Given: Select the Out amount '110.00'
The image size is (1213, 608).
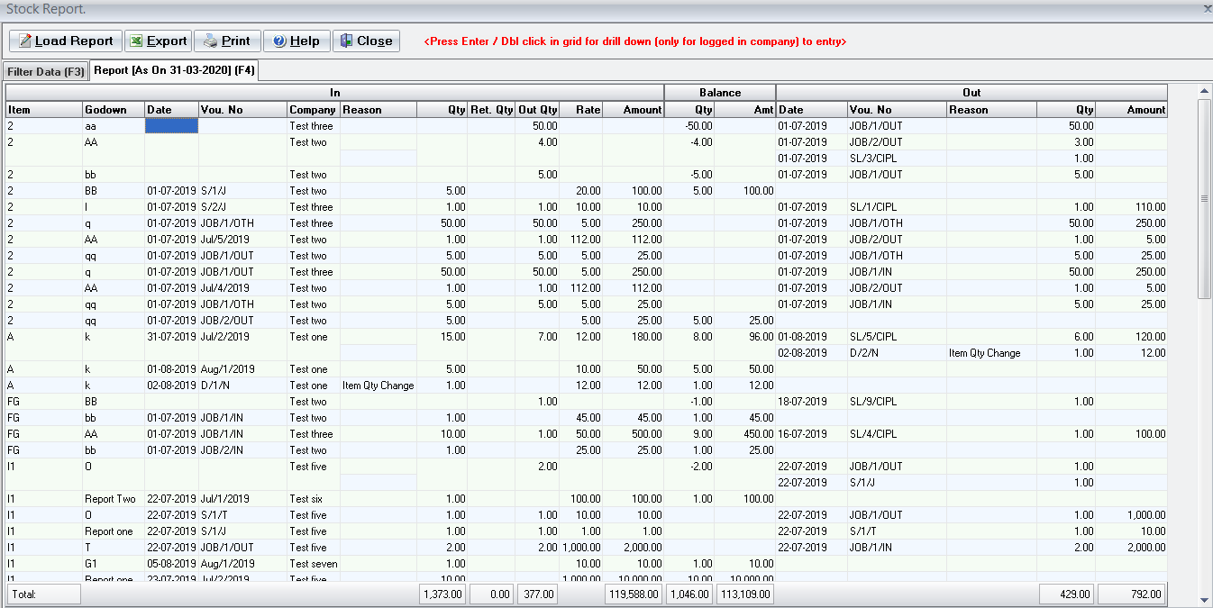Looking at the screenshot, I should [1132, 207].
